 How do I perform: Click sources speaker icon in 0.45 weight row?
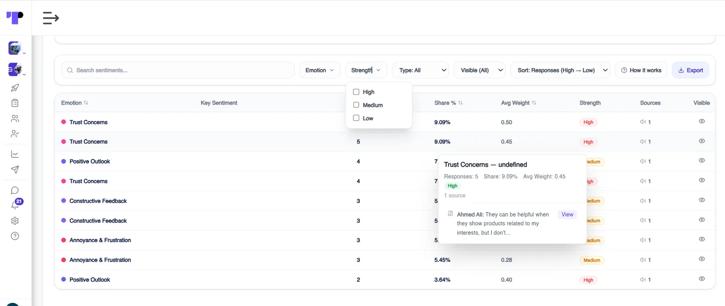(643, 142)
